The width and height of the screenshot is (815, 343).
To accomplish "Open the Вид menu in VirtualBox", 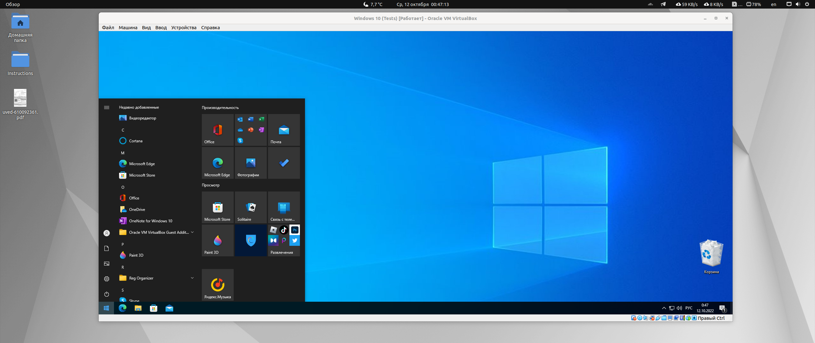I will 146,28.
